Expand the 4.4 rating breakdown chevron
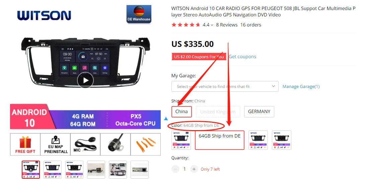 coord(212,25)
